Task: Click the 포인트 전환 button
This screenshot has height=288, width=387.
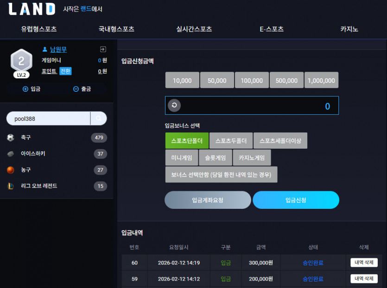Action: (65, 71)
